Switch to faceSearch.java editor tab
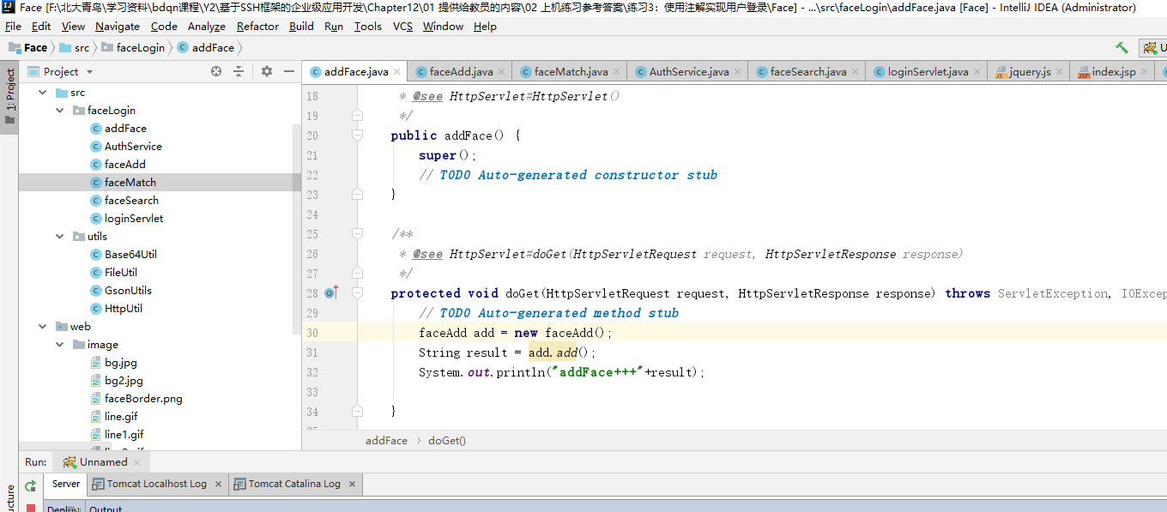Image resolution: width=1167 pixels, height=512 pixels. [x=808, y=72]
